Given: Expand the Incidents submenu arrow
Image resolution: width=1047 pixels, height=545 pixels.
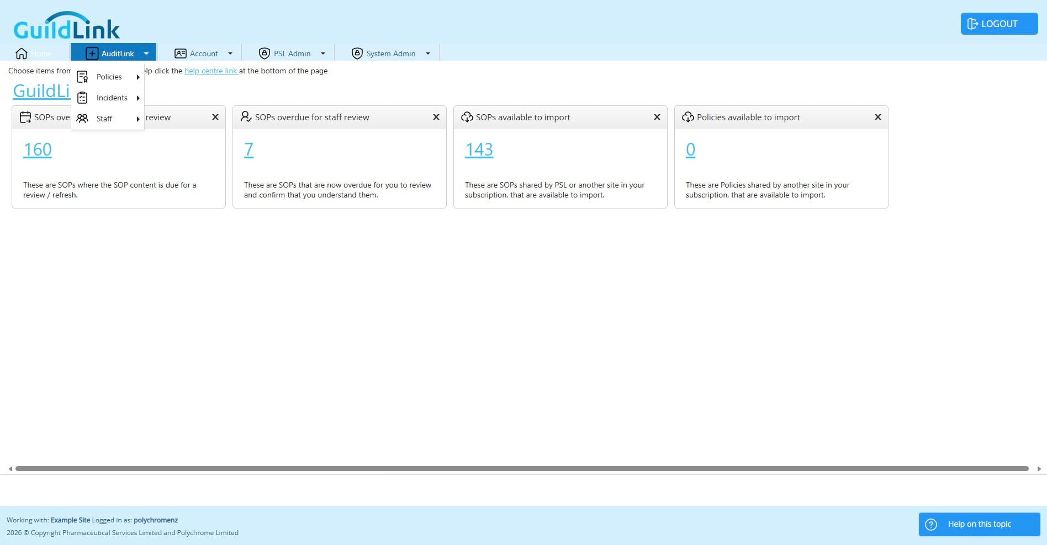Looking at the screenshot, I should tap(138, 98).
